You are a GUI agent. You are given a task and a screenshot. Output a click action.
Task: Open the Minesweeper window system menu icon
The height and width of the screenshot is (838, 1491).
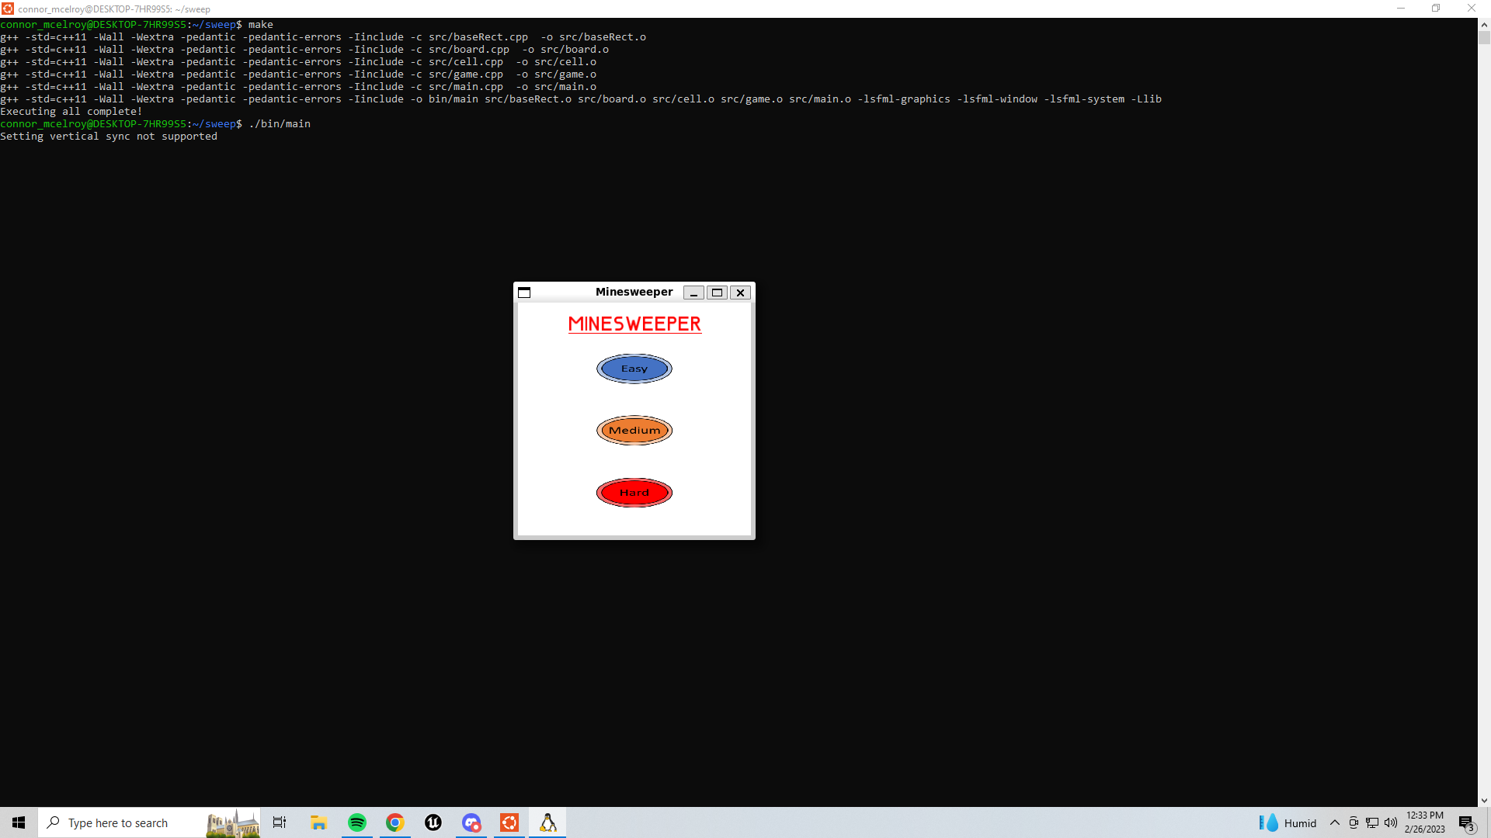tap(524, 293)
